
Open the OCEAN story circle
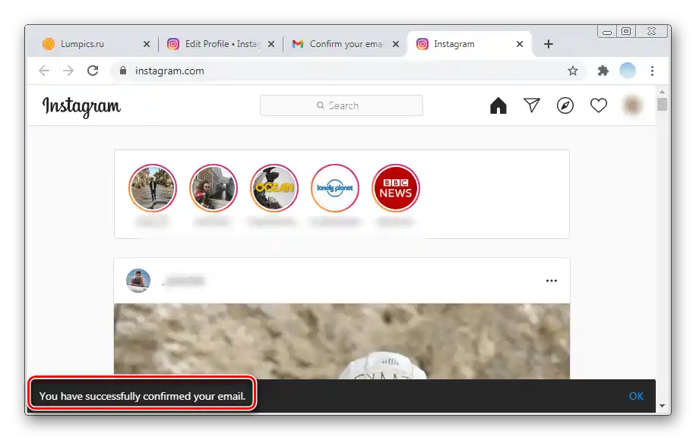click(x=274, y=188)
